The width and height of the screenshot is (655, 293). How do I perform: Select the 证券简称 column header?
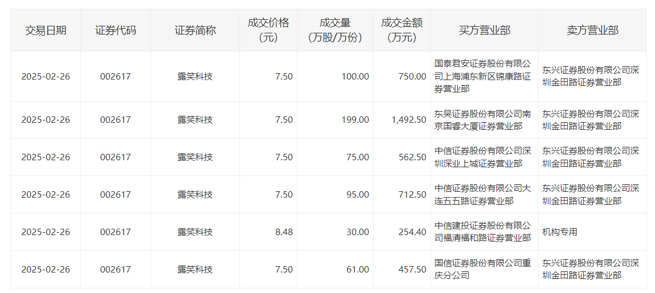click(195, 30)
